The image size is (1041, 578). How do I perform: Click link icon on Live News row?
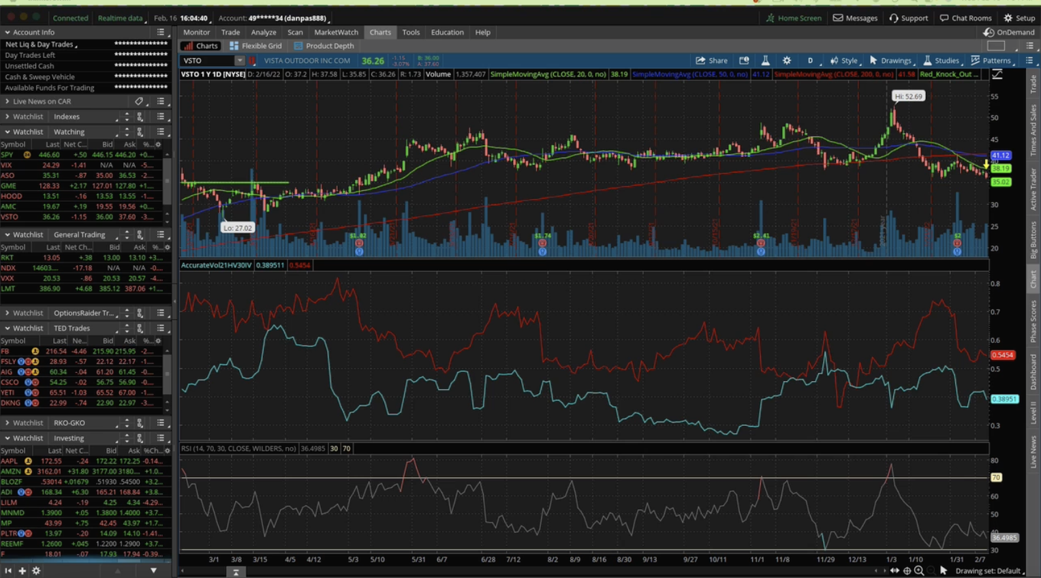[139, 101]
